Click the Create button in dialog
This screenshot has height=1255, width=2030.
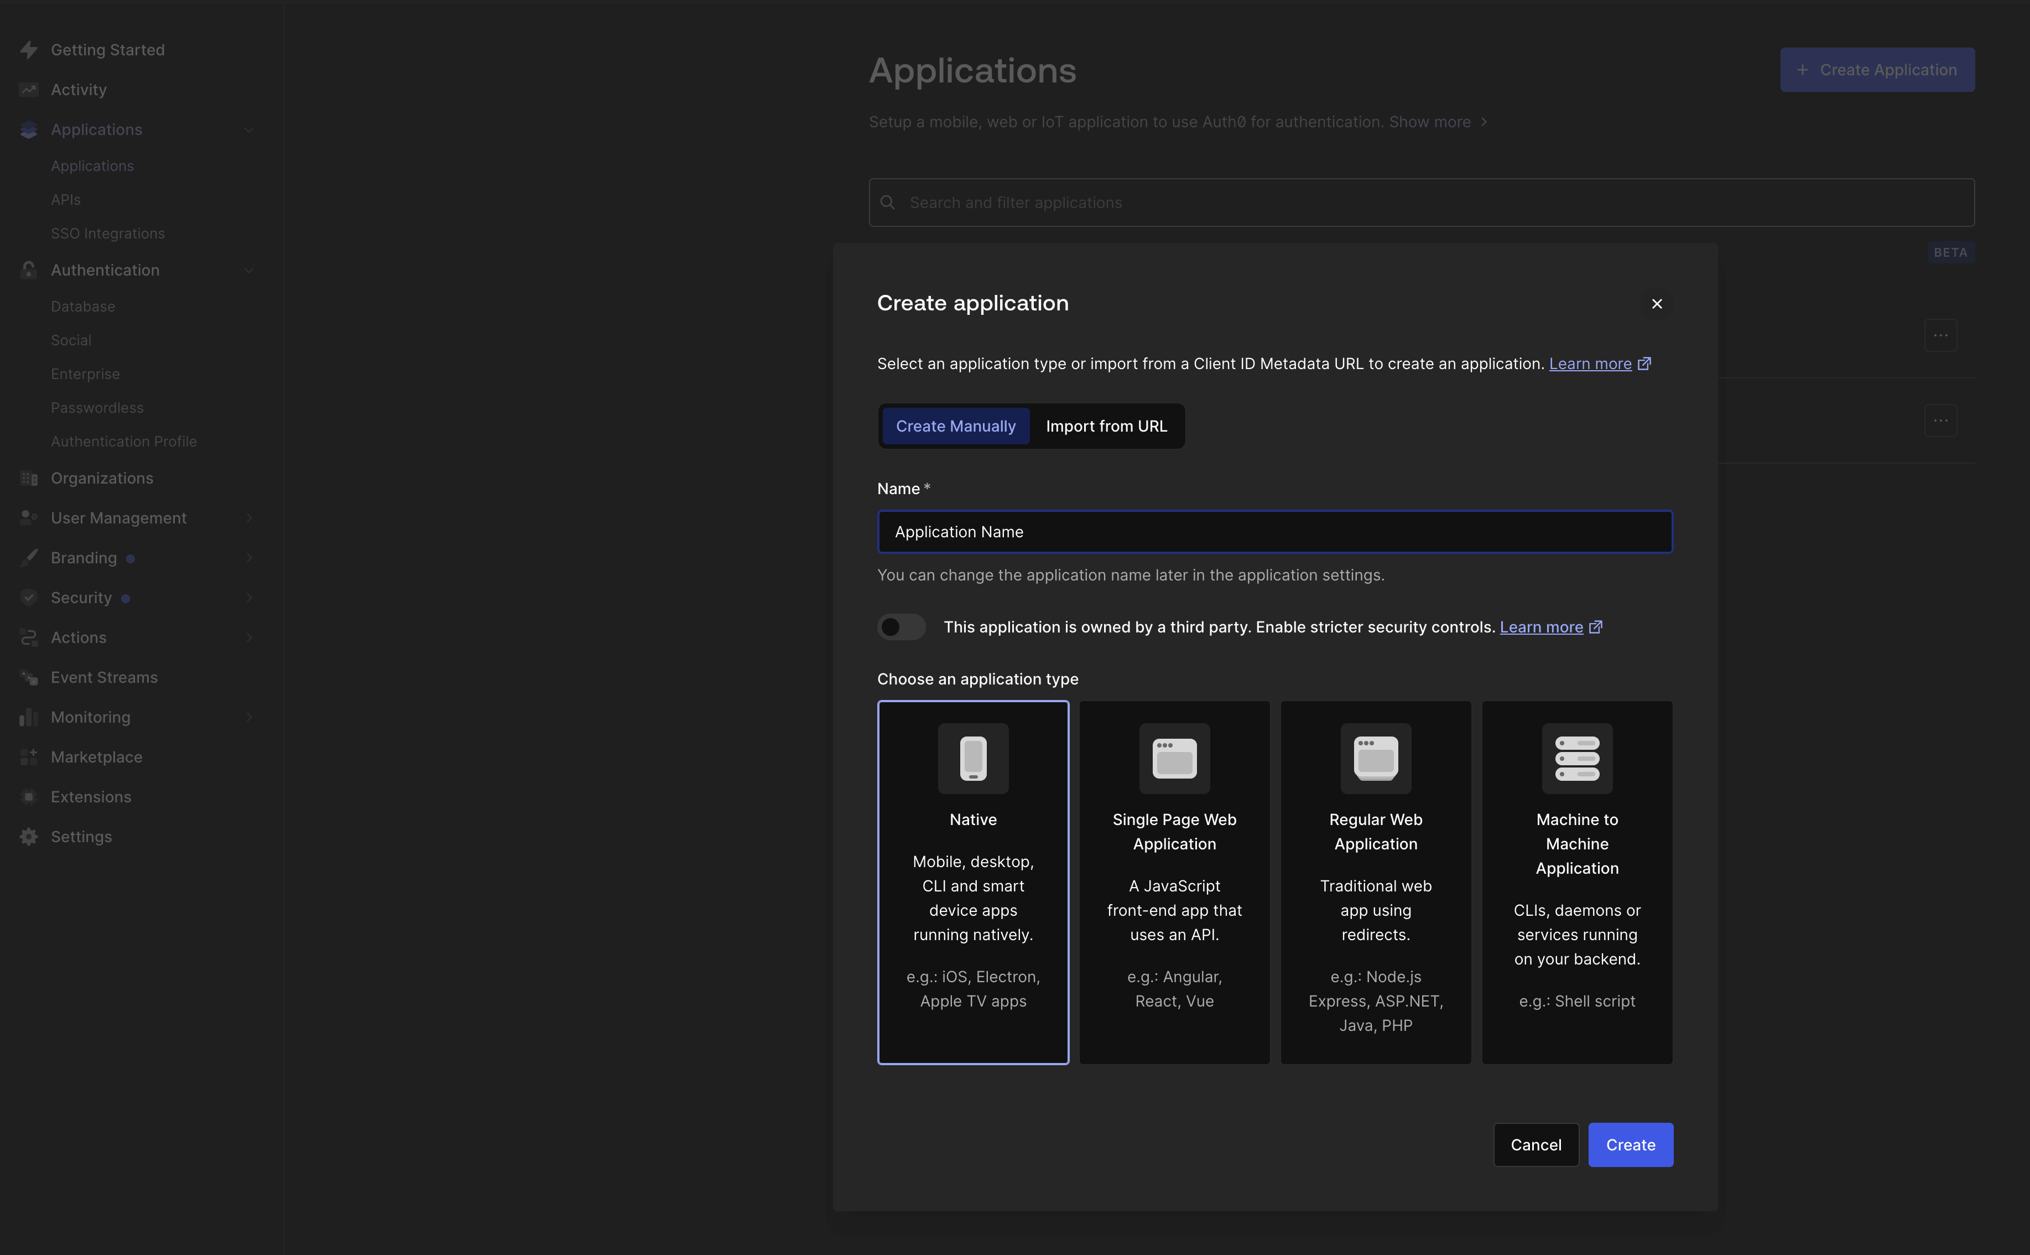[x=1630, y=1144]
